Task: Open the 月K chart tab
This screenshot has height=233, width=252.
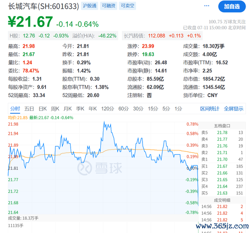Action: click(67, 109)
